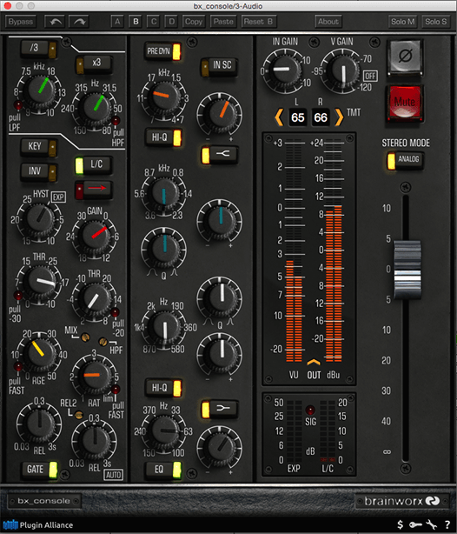Click the RGE range knob with yellow marker
Screen dimensions: 457x534
pos(40,353)
